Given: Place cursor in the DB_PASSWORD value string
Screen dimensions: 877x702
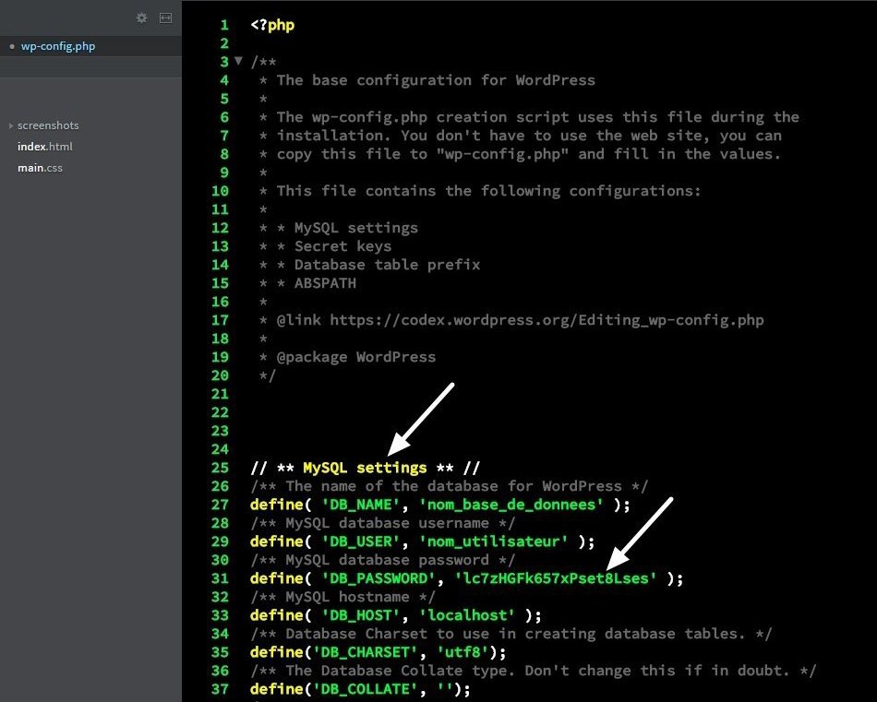Looking at the screenshot, I should [555, 578].
